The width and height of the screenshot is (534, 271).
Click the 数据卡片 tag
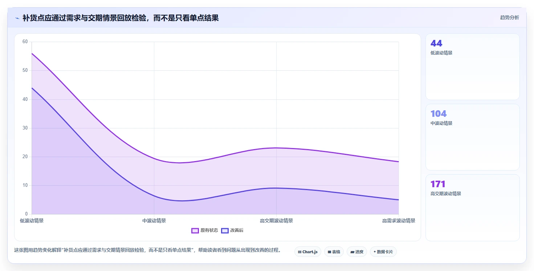pos(383,252)
